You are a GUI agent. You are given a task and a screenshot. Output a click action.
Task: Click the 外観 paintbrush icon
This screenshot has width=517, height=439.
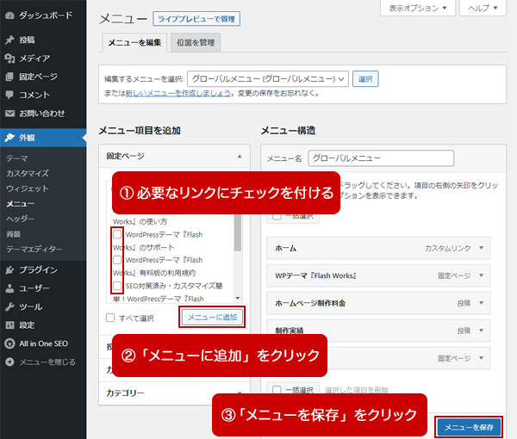coord(9,138)
